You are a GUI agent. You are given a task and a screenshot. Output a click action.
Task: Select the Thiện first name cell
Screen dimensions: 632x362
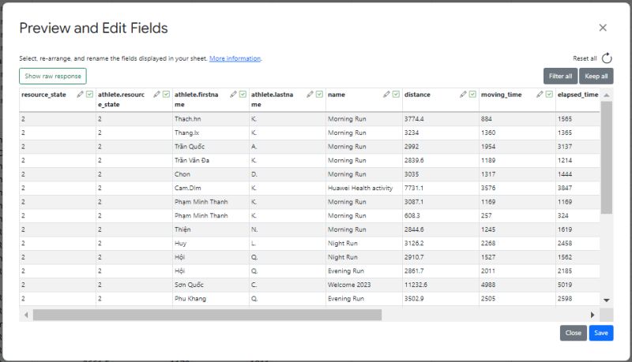click(211, 230)
